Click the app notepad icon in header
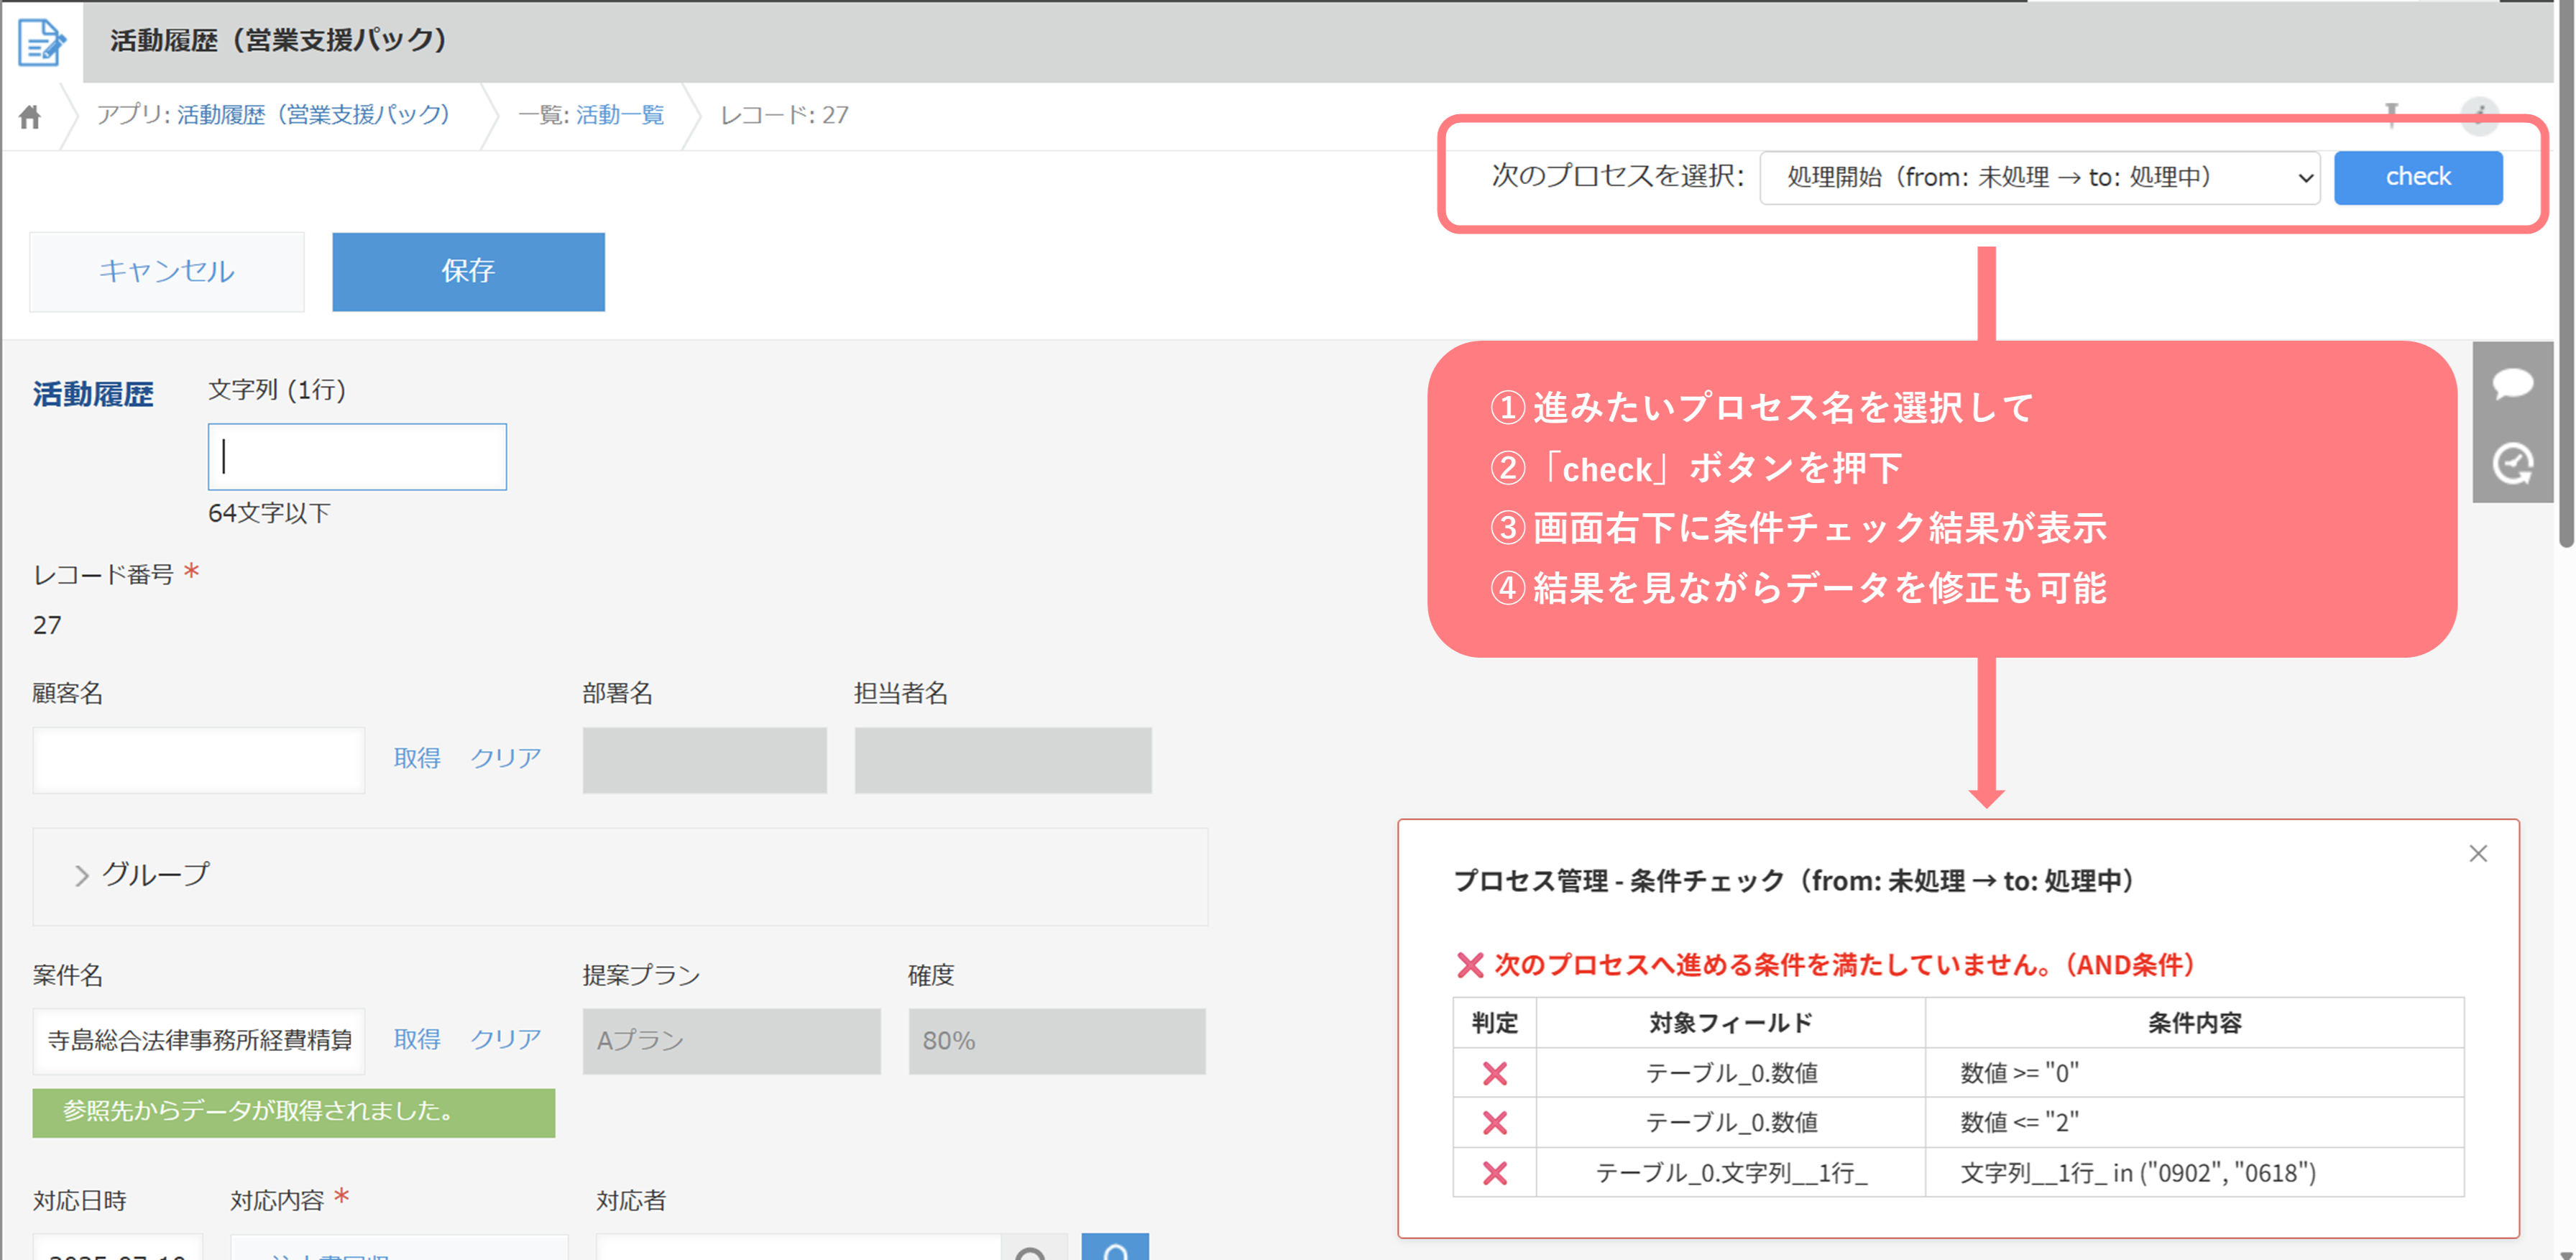 (41, 42)
